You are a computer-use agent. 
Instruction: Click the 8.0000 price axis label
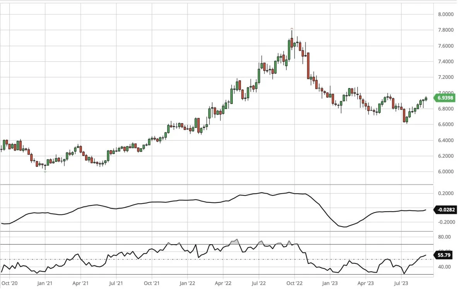pyautogui.click(x=445, y=14)
